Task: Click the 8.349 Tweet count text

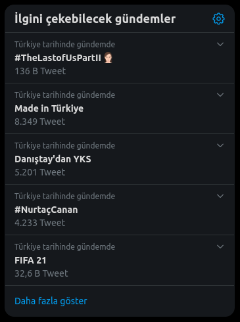Action: click(39, 122)
